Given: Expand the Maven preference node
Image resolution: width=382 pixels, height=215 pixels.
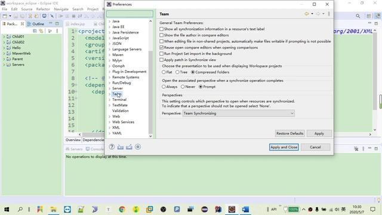Looking at the screenshot, I should pyautogui.click(x=109, y=55).
